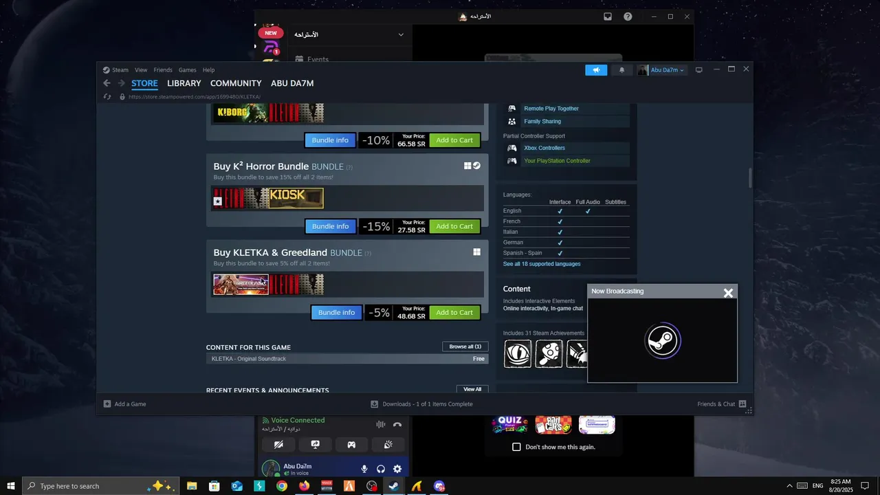Open Quiz Planet activity in Discord
The image size is (880, 495).
(x=510, y=424)
